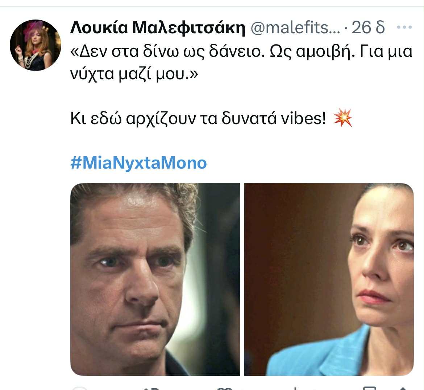Click the display name Λουκία Μαλεφιτσάκη

tap(158, 27)
